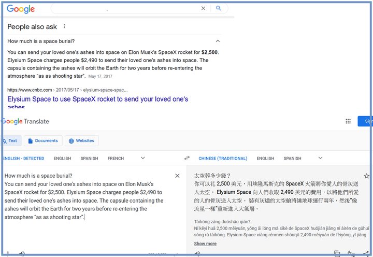This screenshot has height=257, width=373.
Task: Select Chinese (Traditional) target language
Action: pyautogui.click(x=223, y=158)
